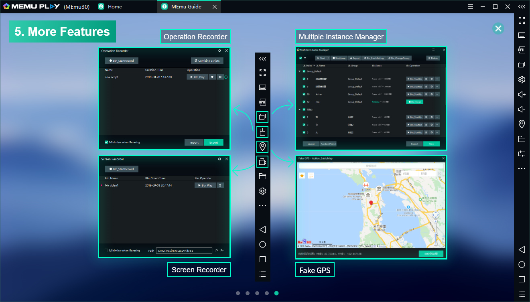
Task: Click the rotate screen icon in right sidebar
Action: click(x=522, y=154)
